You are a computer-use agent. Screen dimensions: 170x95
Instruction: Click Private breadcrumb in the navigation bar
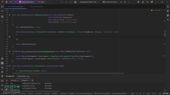[47, 93]
